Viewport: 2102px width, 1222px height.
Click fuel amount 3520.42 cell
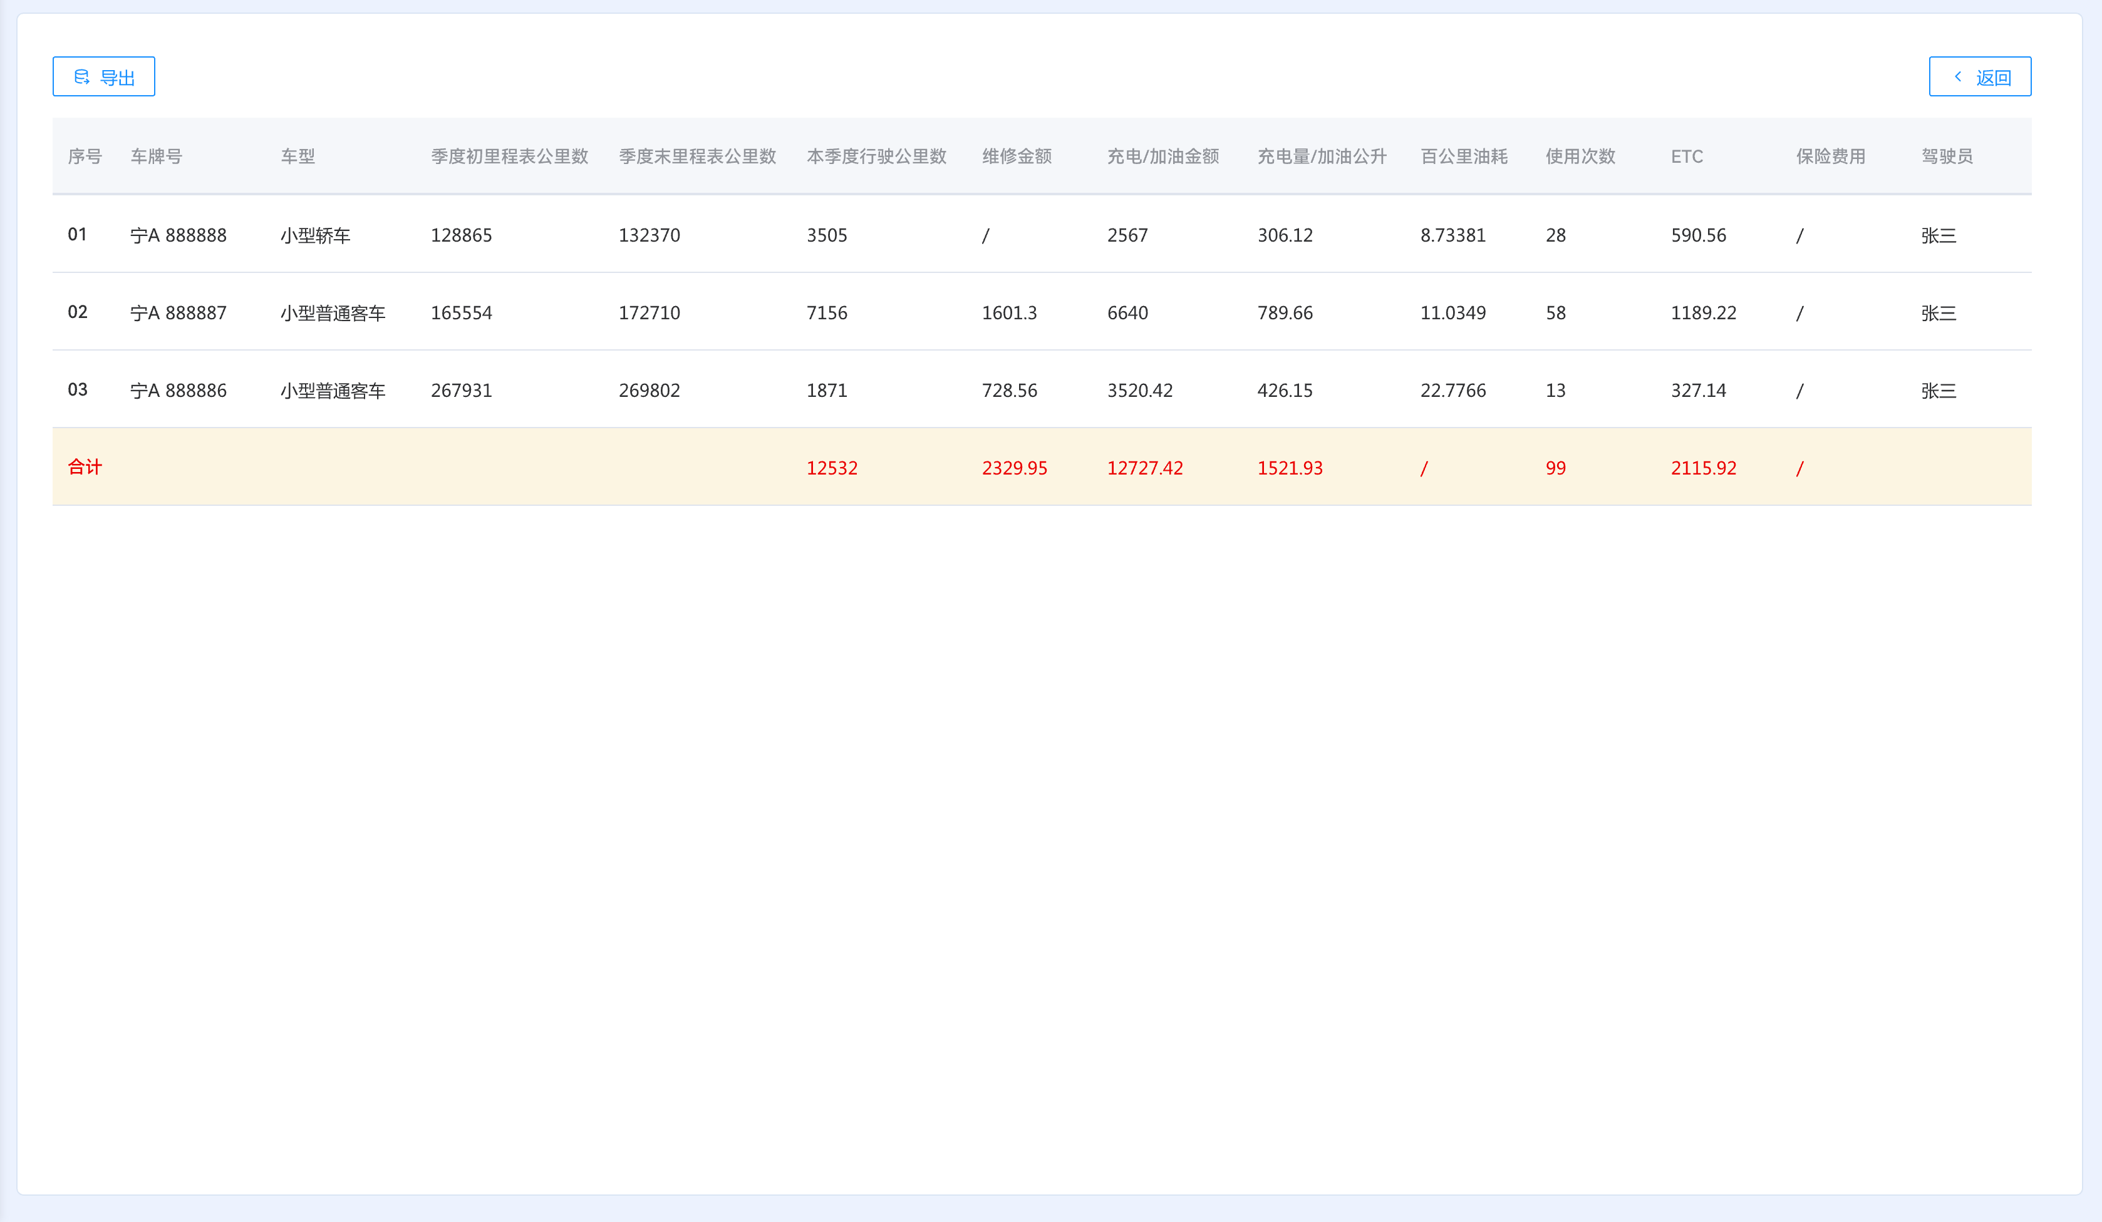[1139, 390]
